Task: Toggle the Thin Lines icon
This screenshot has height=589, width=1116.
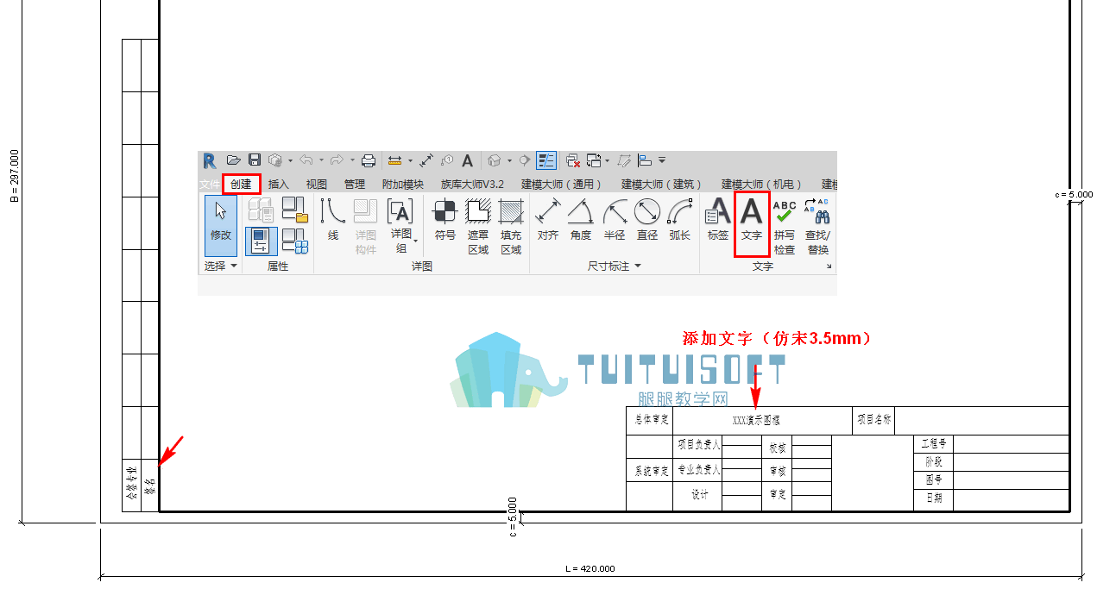Action: click(546, 160)
